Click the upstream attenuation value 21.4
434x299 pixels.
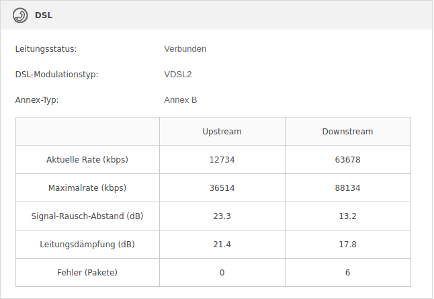coord(222,245)
